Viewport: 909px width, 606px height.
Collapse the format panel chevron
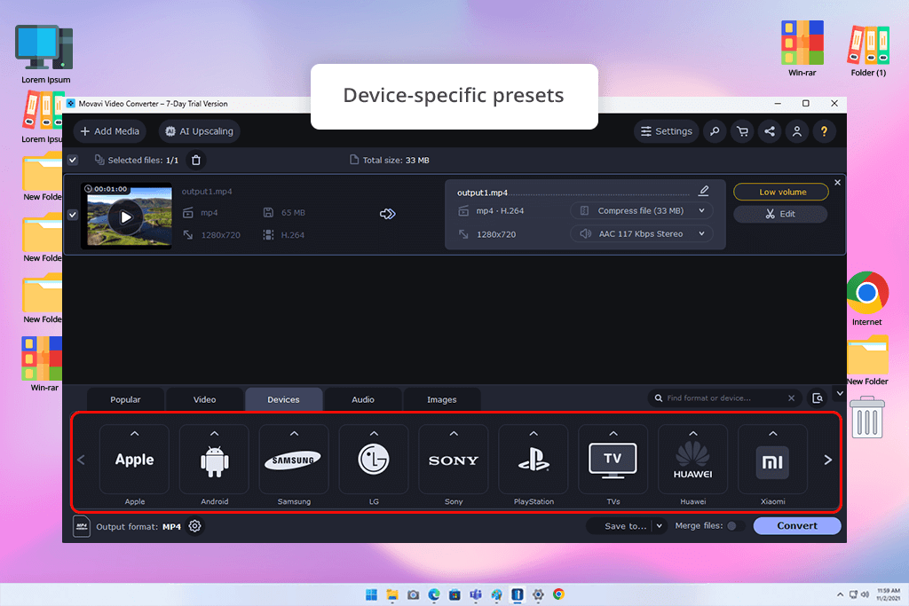click(840, 393)
